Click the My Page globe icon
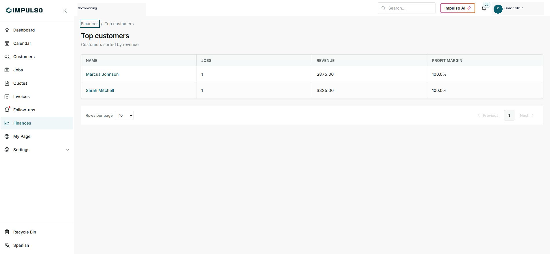 [7, 136]
